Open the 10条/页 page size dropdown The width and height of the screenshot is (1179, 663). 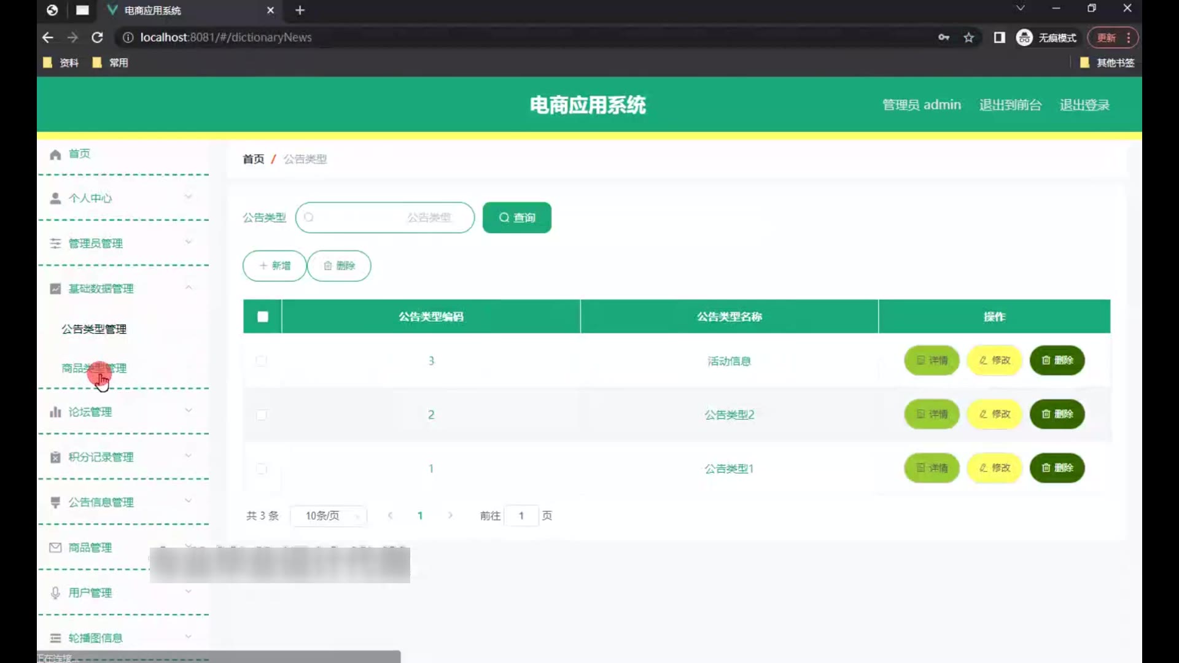[329, 516]
